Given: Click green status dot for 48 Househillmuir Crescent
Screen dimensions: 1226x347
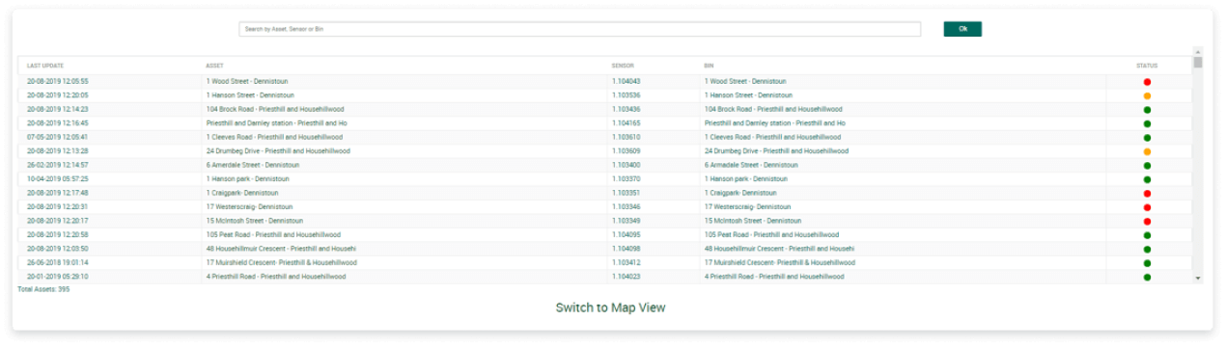Looking at the screenshot, I should click(1147, 249).
